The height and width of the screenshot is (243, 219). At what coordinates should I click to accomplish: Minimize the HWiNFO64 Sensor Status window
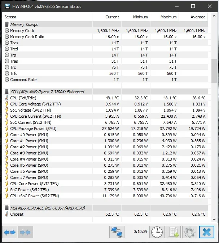click(x=176, y=6)
